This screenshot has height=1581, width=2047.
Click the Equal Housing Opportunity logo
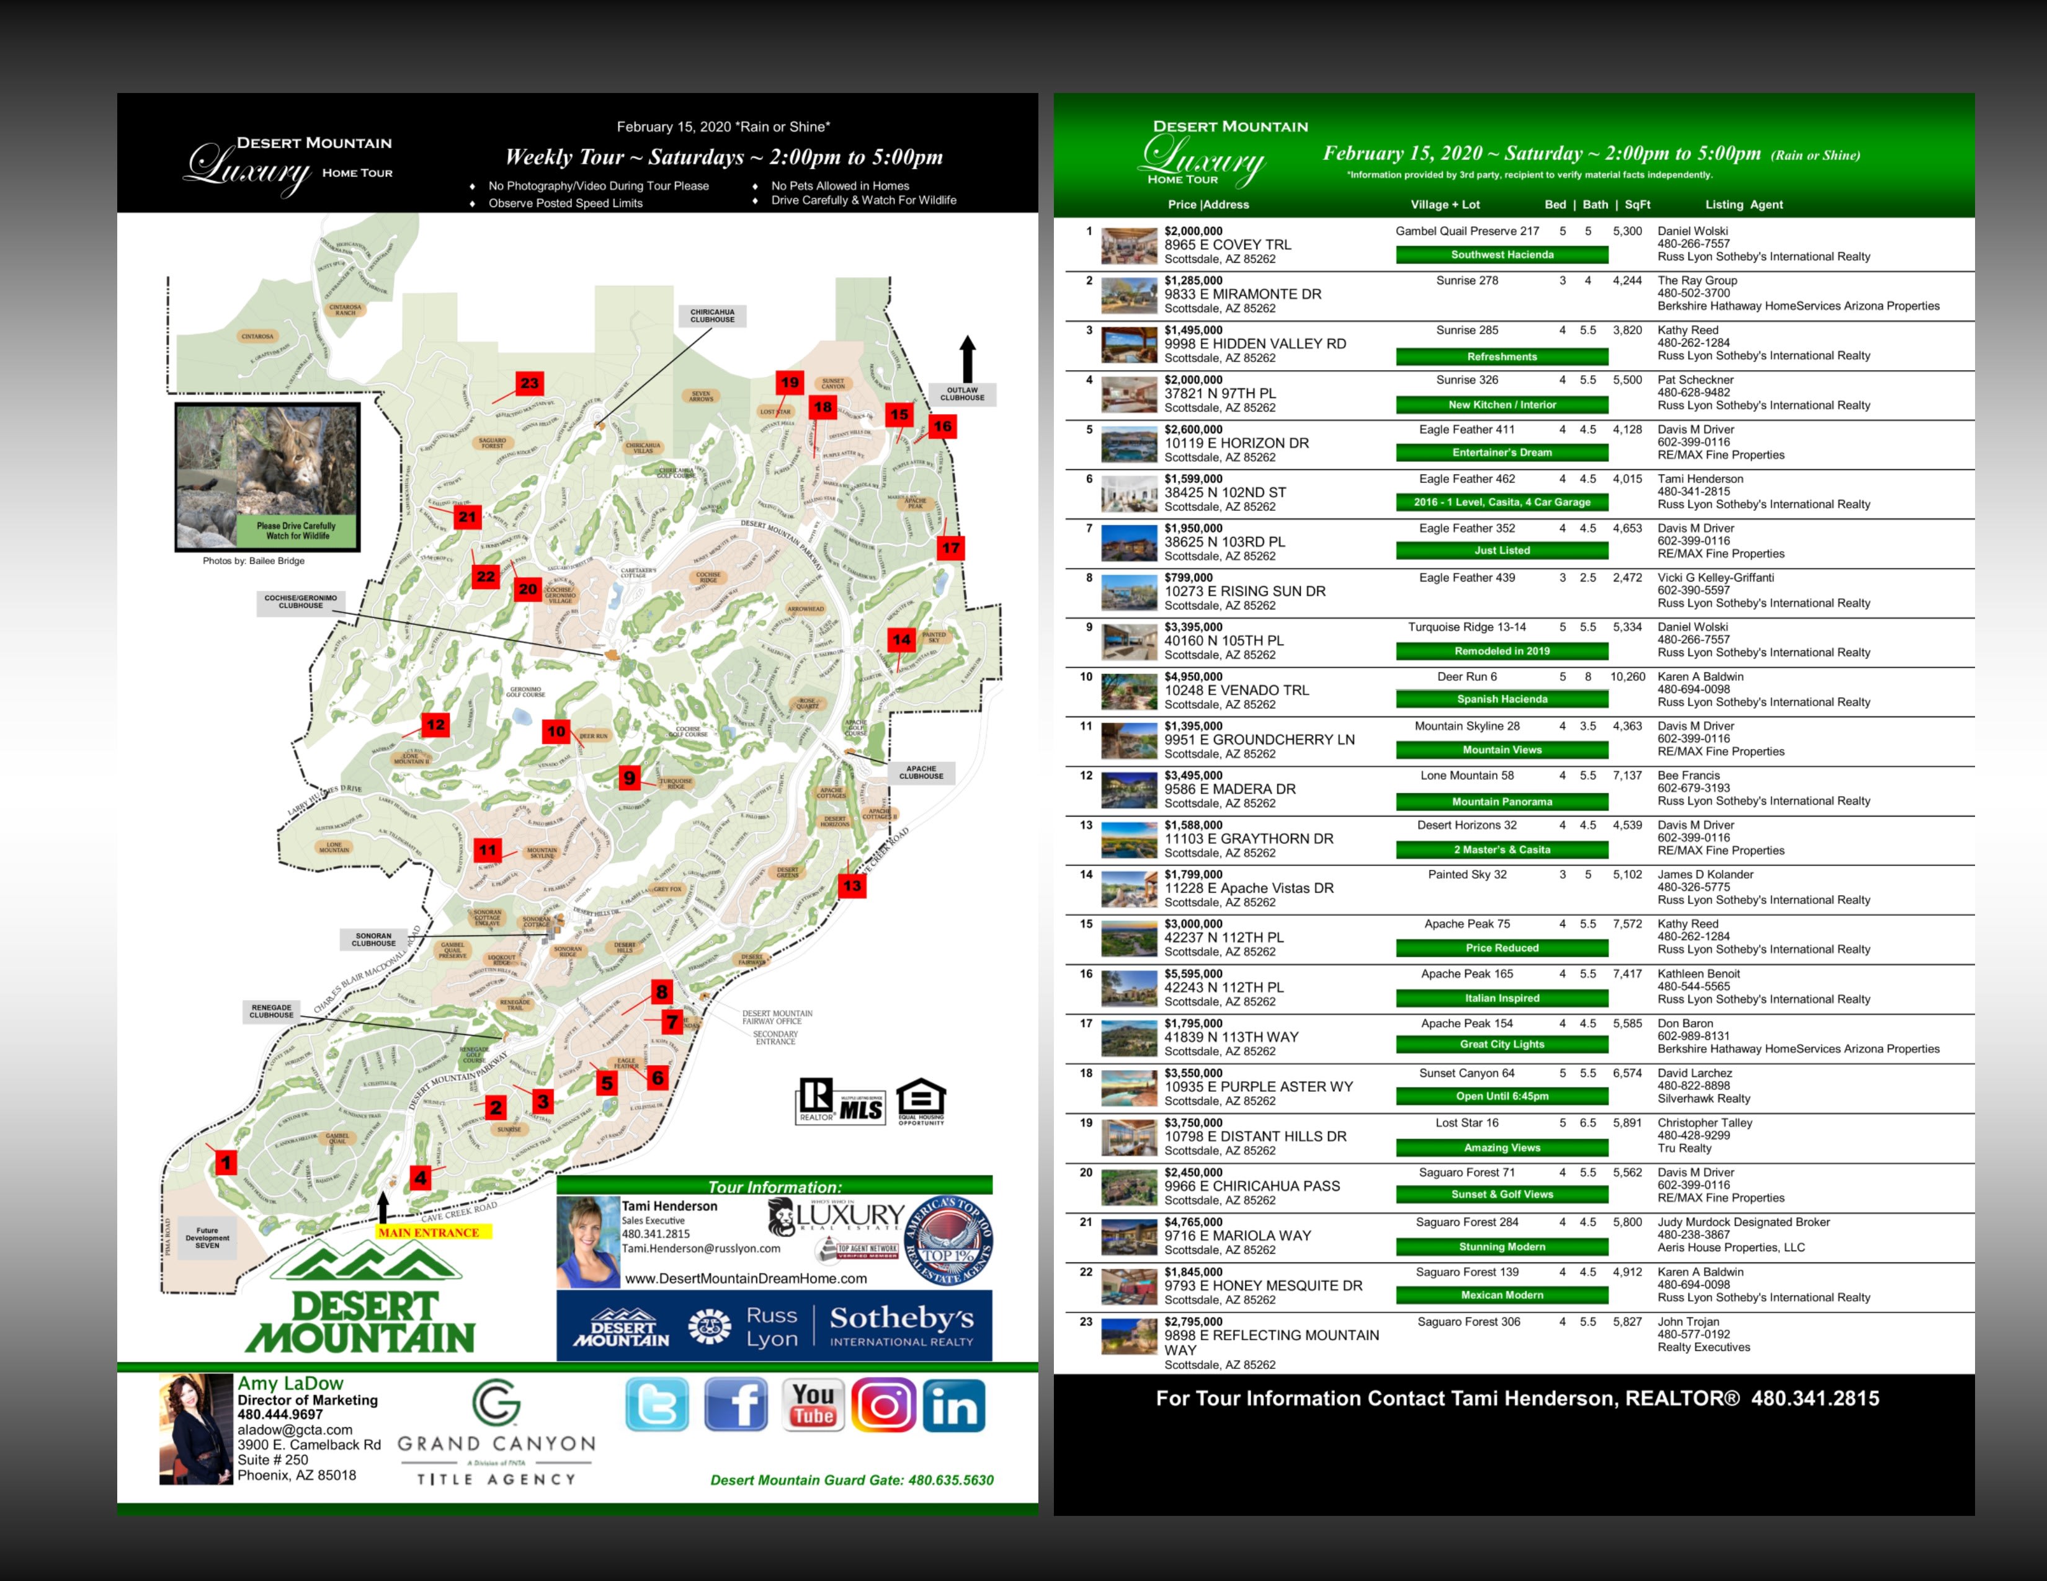click(x=921, y=1102)
